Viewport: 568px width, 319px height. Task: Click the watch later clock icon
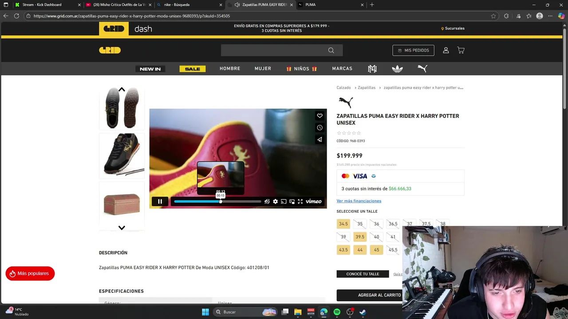[319, 128]
